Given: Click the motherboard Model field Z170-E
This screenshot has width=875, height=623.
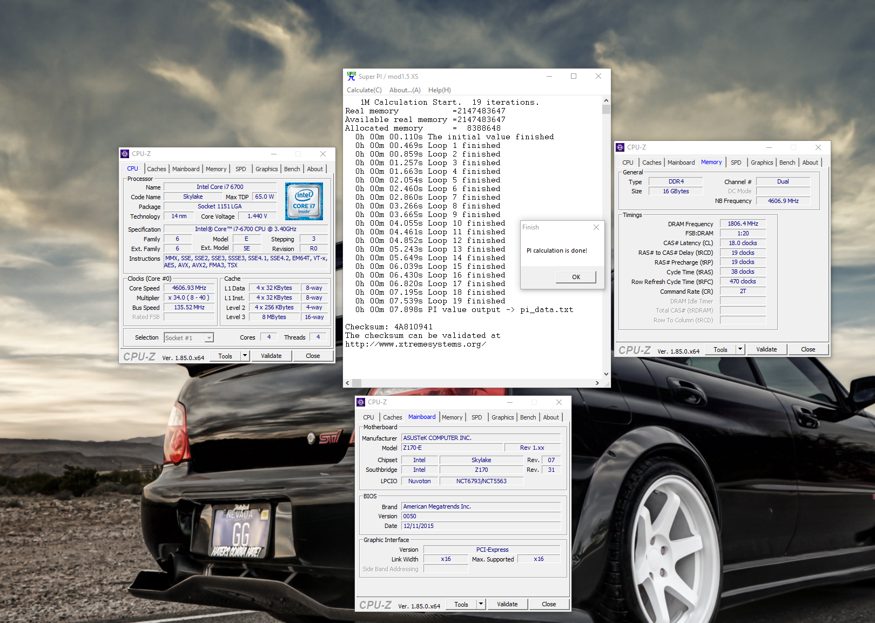Looking at the screenshot, I should pos(452,448).
